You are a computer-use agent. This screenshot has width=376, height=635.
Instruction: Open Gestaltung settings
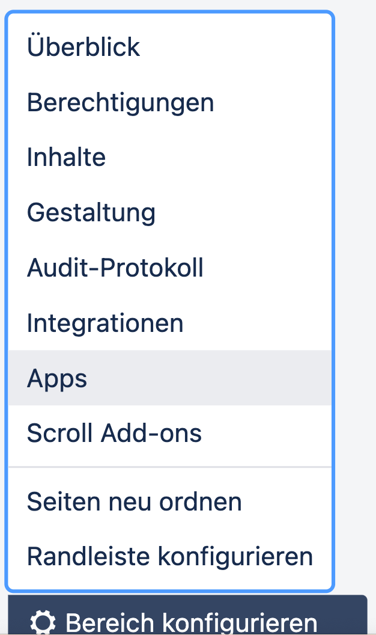coord(91,212)
